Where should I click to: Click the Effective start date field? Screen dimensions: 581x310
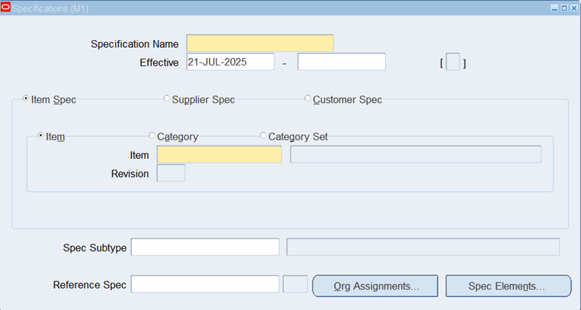point(230,62)
